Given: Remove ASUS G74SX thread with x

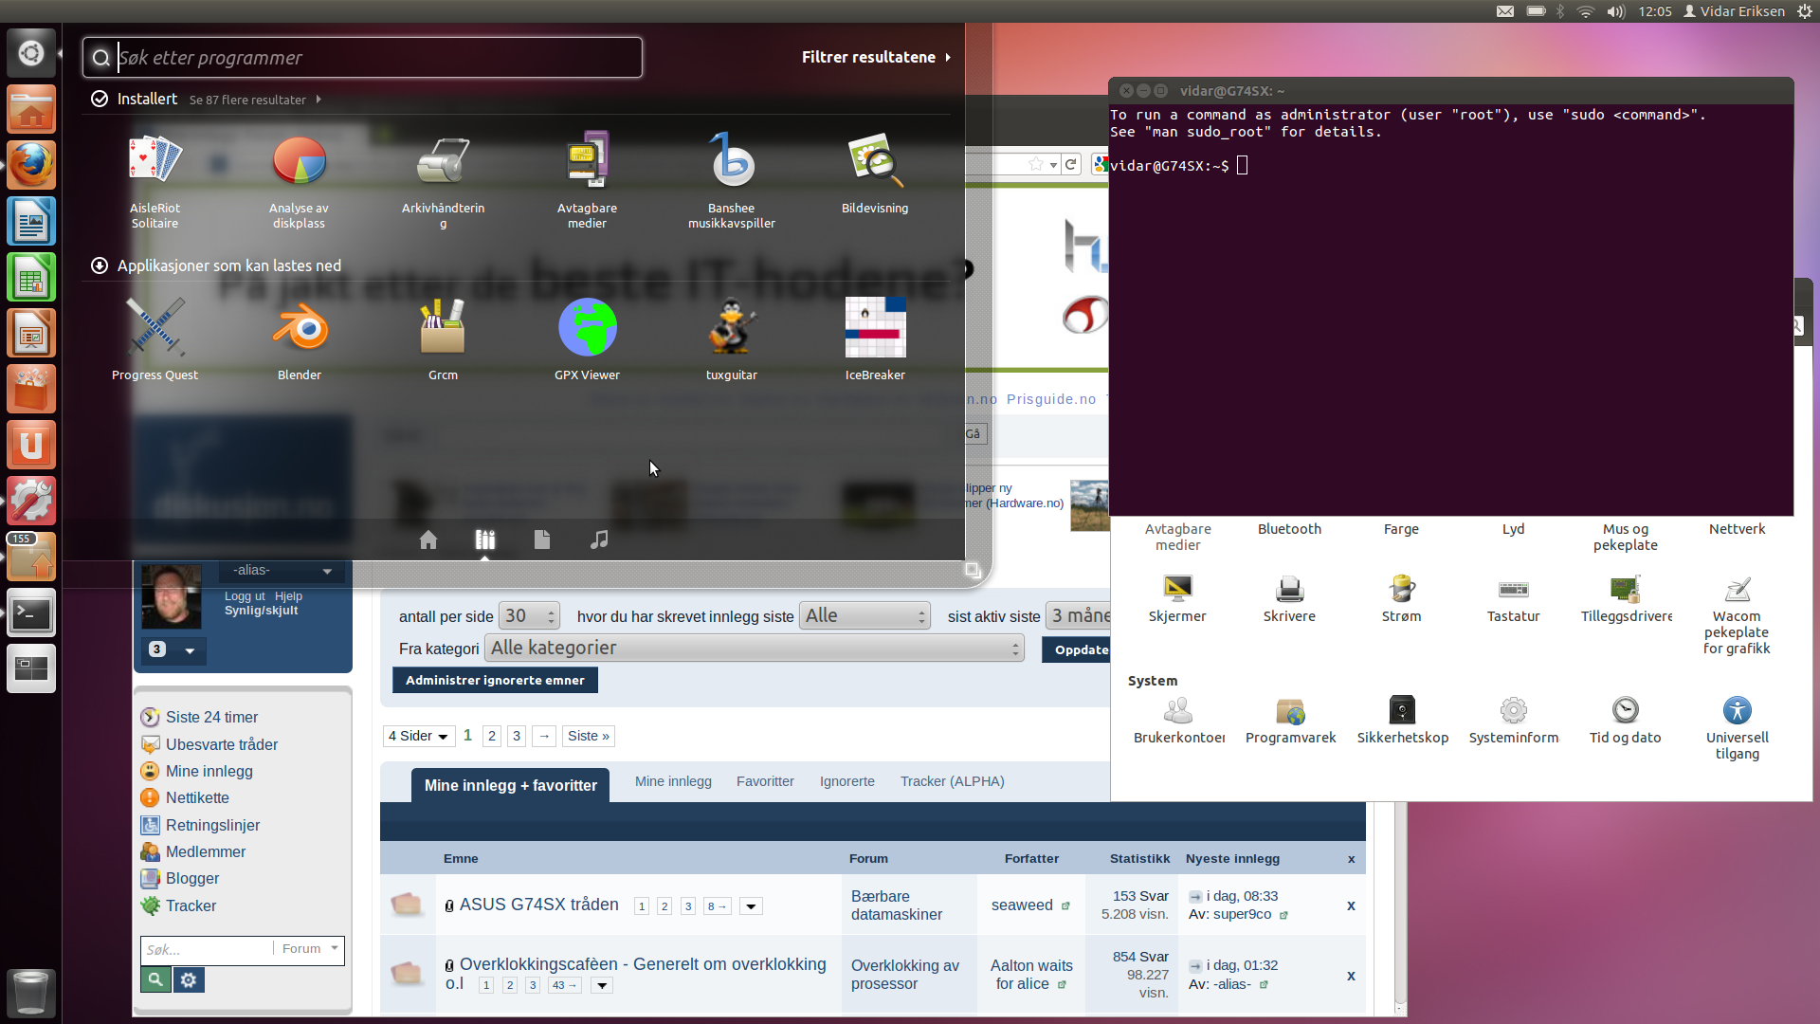Looking at the screenshot, I should pyautogui.click(x=1351, y=905).
